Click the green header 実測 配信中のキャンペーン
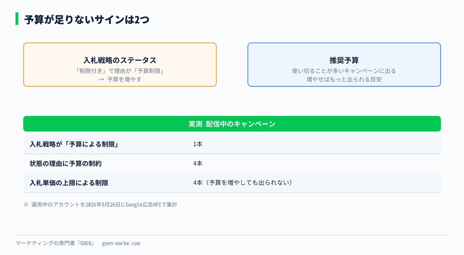Screen dimensions: 464x255 (232, 124)
